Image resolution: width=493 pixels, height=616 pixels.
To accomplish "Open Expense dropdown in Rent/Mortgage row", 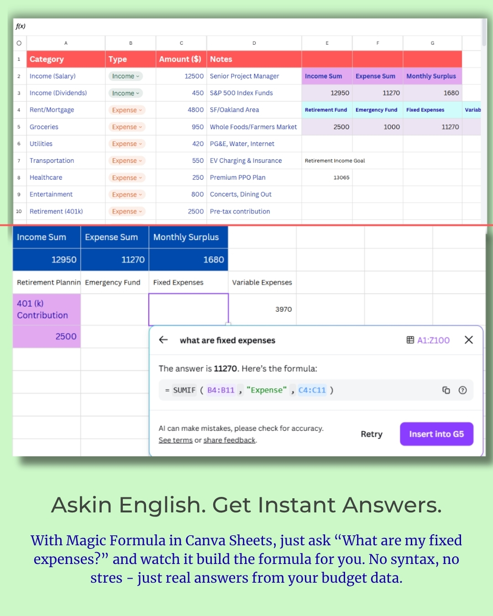I will click(127, 110).
